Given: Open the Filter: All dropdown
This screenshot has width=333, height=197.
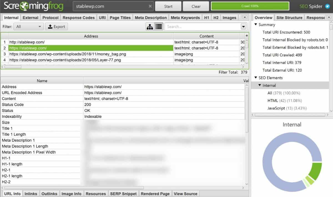Looking at the screenshot, I should [29, 27].
